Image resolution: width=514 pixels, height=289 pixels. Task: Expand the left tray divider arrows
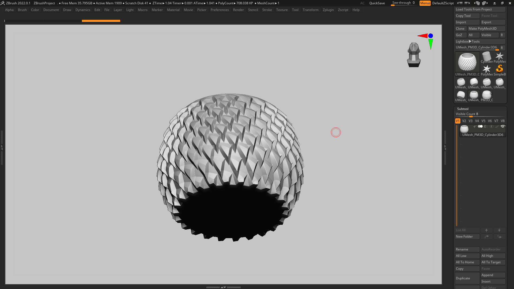point(2,147)
